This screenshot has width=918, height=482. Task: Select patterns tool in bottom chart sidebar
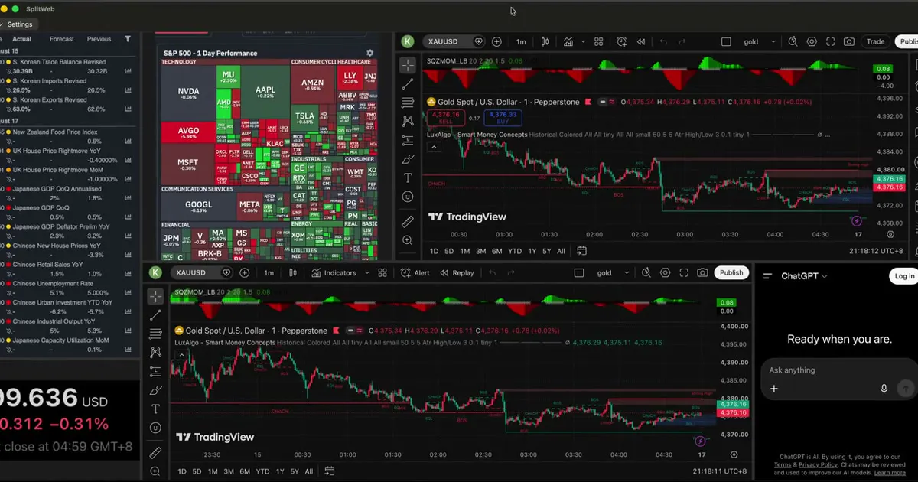[155, 352]
